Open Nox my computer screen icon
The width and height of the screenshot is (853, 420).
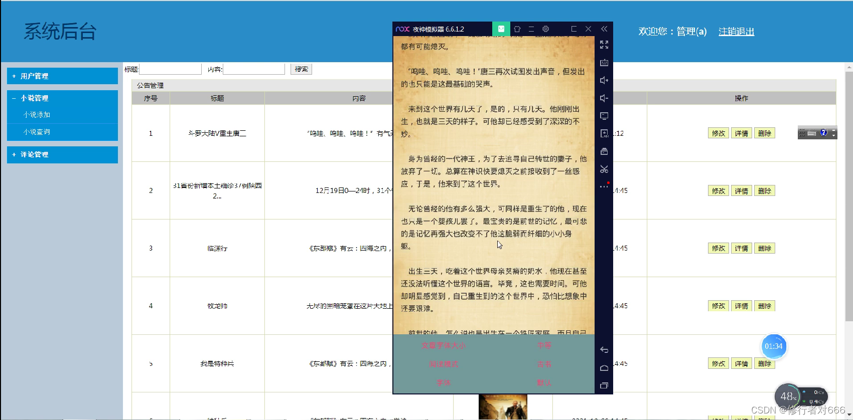tap(604, 116)
